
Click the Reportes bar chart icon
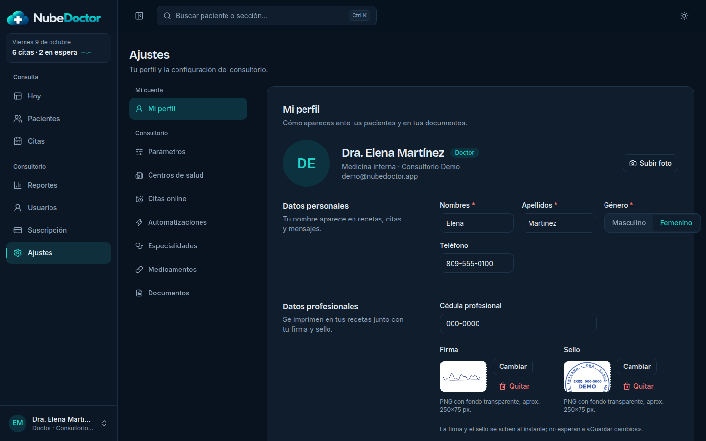[x=18, y=185]
